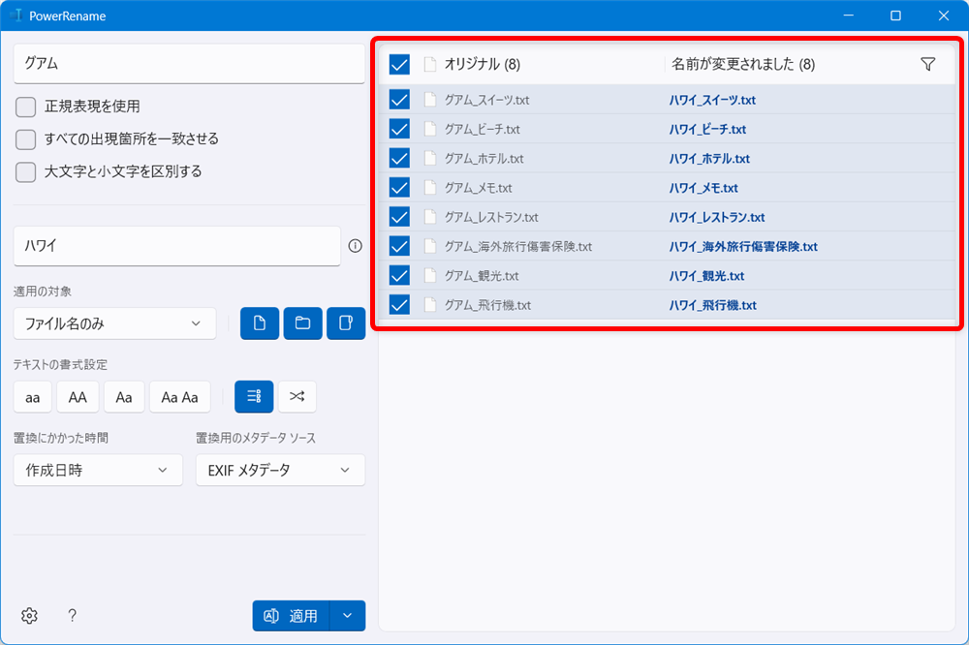The width and height of the screenshot is (969, 645).
Task: Open PowerRename settings via the gear icon
Action: click(x=28, y=615)
